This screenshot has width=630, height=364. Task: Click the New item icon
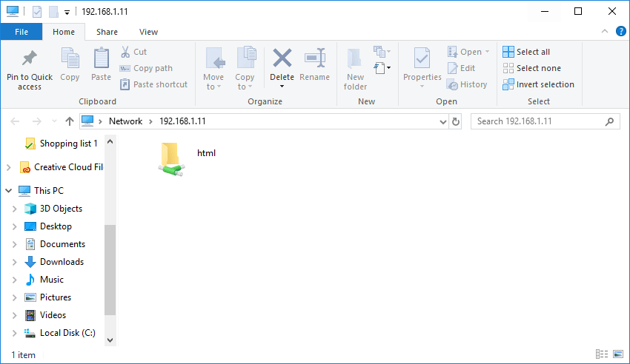[x=379, y=51]
